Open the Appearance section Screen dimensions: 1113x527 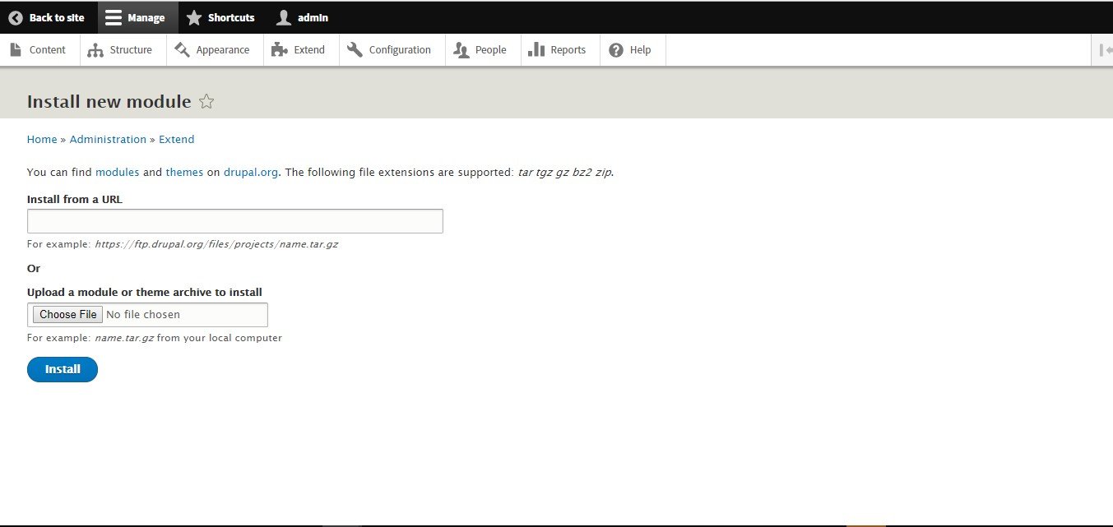point(213,50)
